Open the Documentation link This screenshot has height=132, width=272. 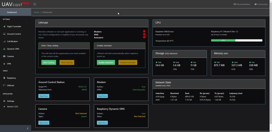point(242,4)
